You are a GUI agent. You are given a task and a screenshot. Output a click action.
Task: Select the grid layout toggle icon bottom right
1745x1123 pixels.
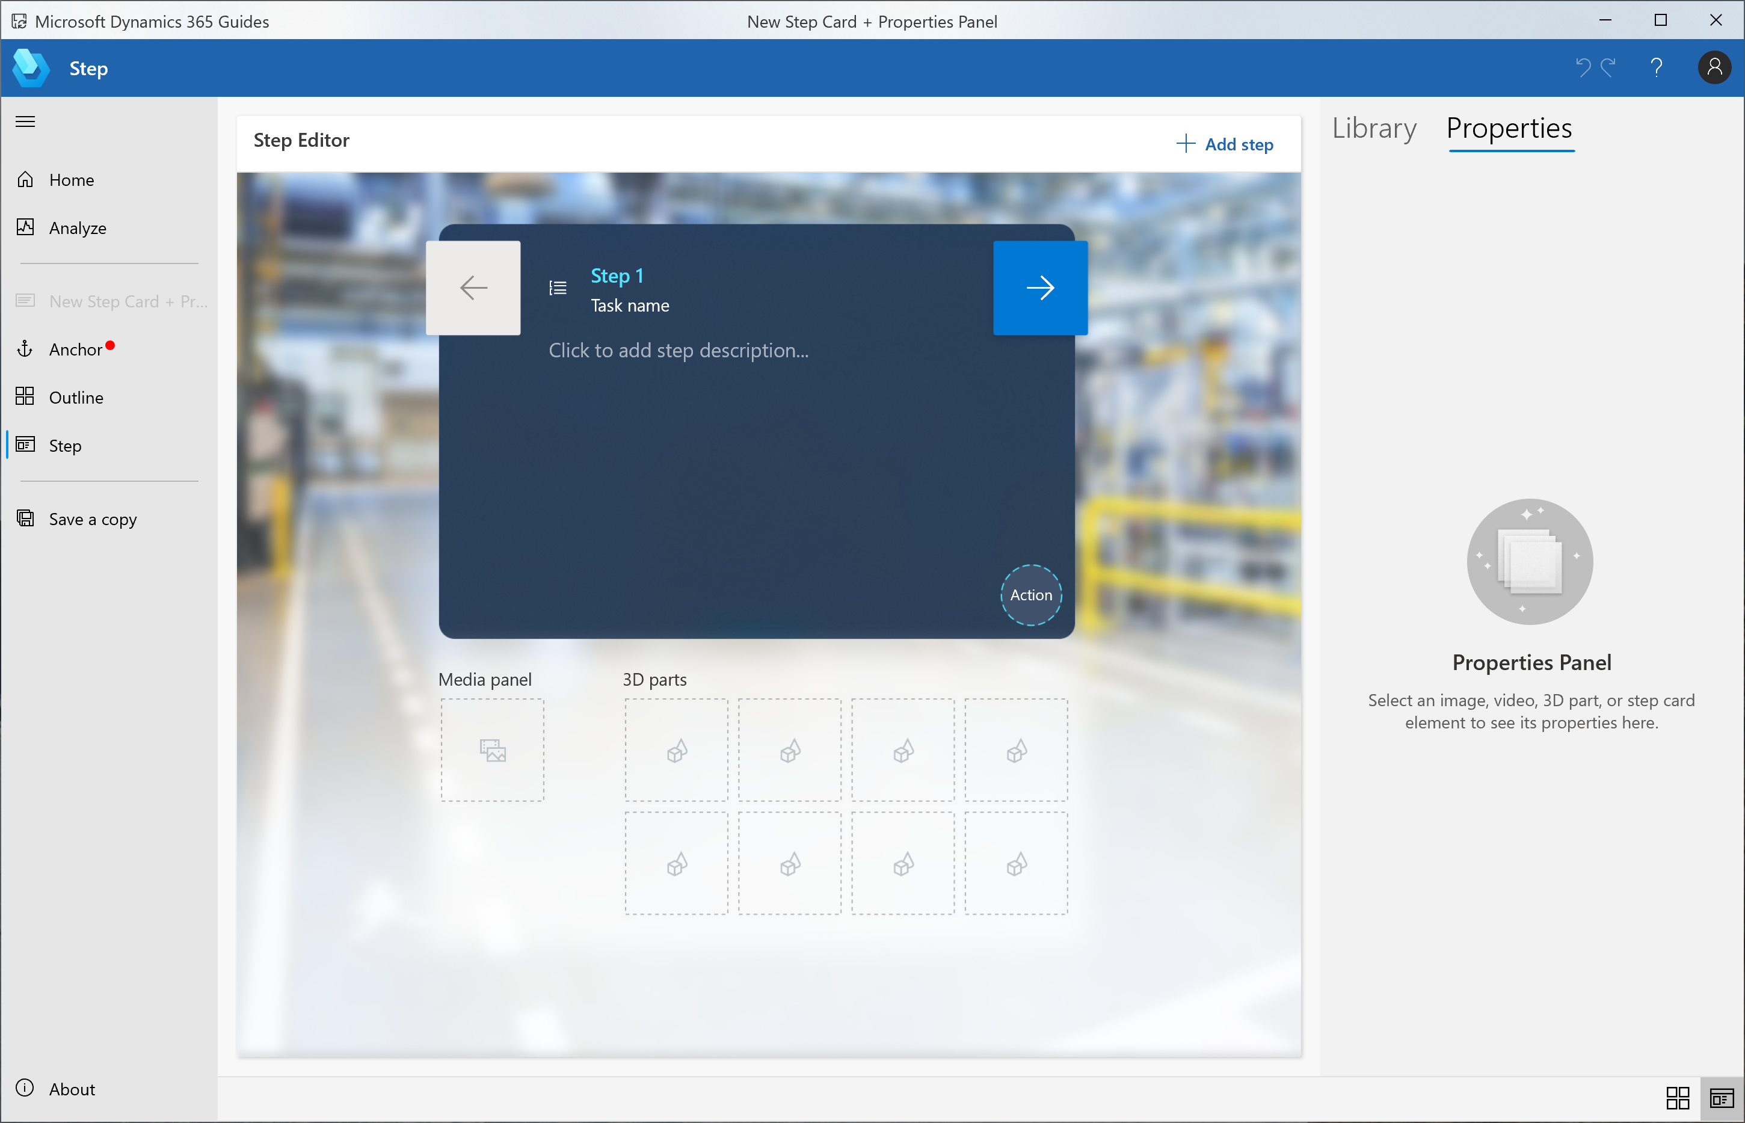[x=1678, y=1098]
